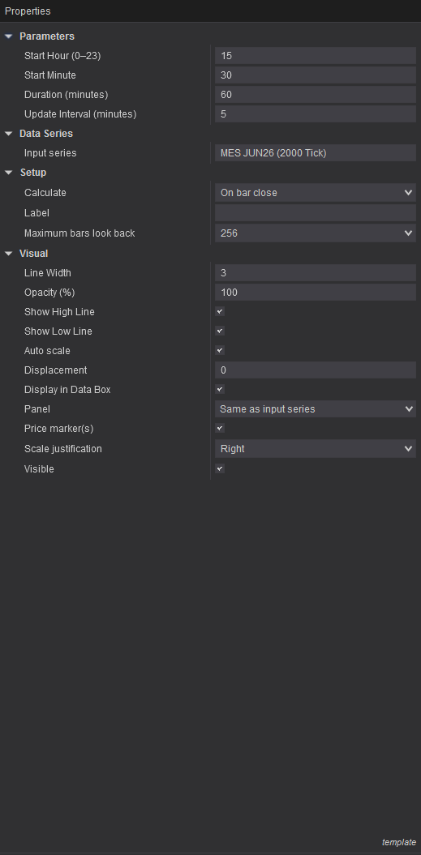Click the Opacity (%) label
This screenshot has width=421, height=855.
(x=49, y=293)
